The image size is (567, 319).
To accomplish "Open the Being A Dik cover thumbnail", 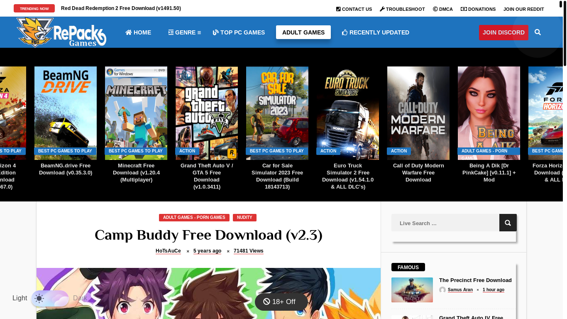I will pyautogui.click(x=489, y=113).
